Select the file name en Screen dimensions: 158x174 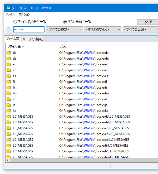[x=14, y=70]
